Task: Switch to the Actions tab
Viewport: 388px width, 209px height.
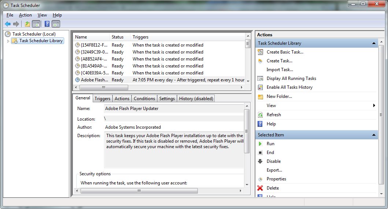Action: [122, 99]
